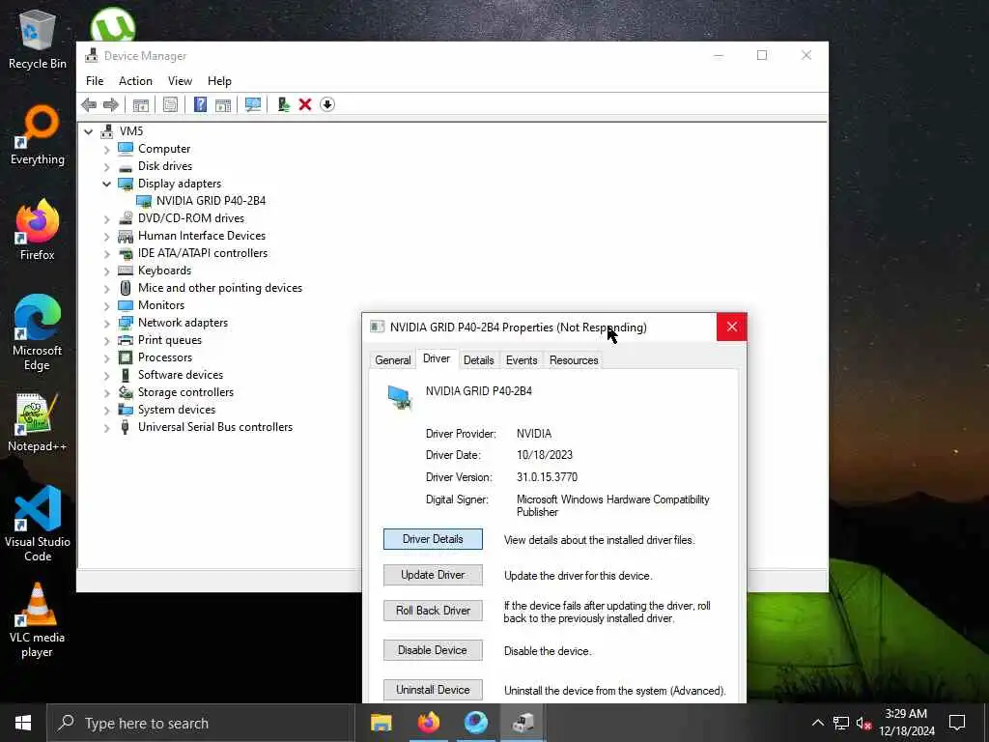This screenshot has width=989, height=742.
Task: Click the Uninstall Device button
Action: tap(433, 690)
